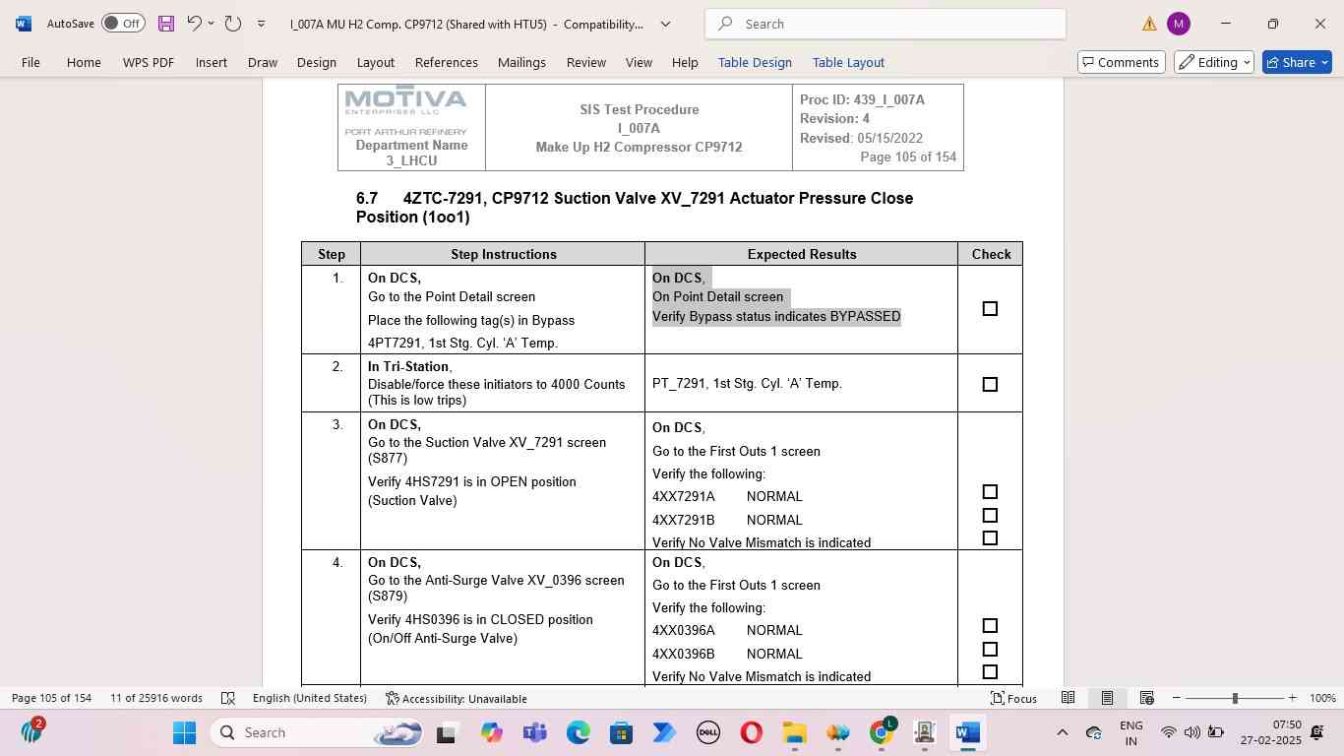Image resolution: width=1344 pixels, height=756 pixels.
Task: Click the Search box in title bar
Action: click(x=886, y=24)
